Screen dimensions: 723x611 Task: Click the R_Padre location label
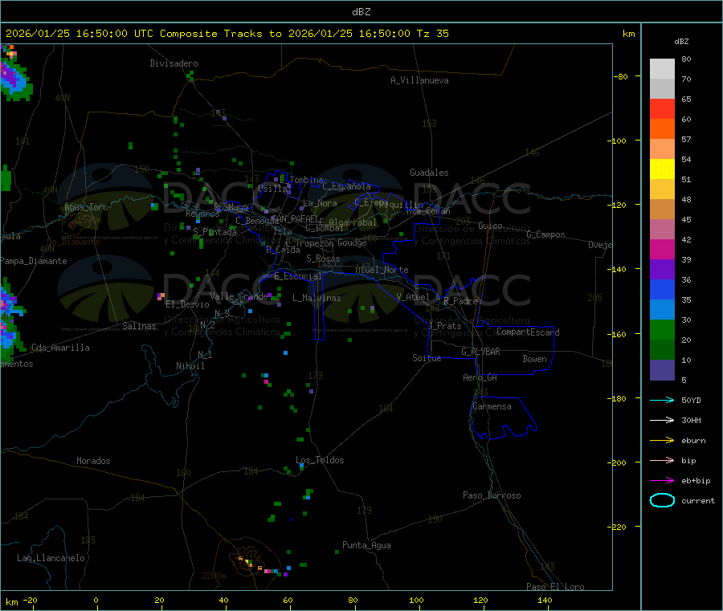pos(460,301)
